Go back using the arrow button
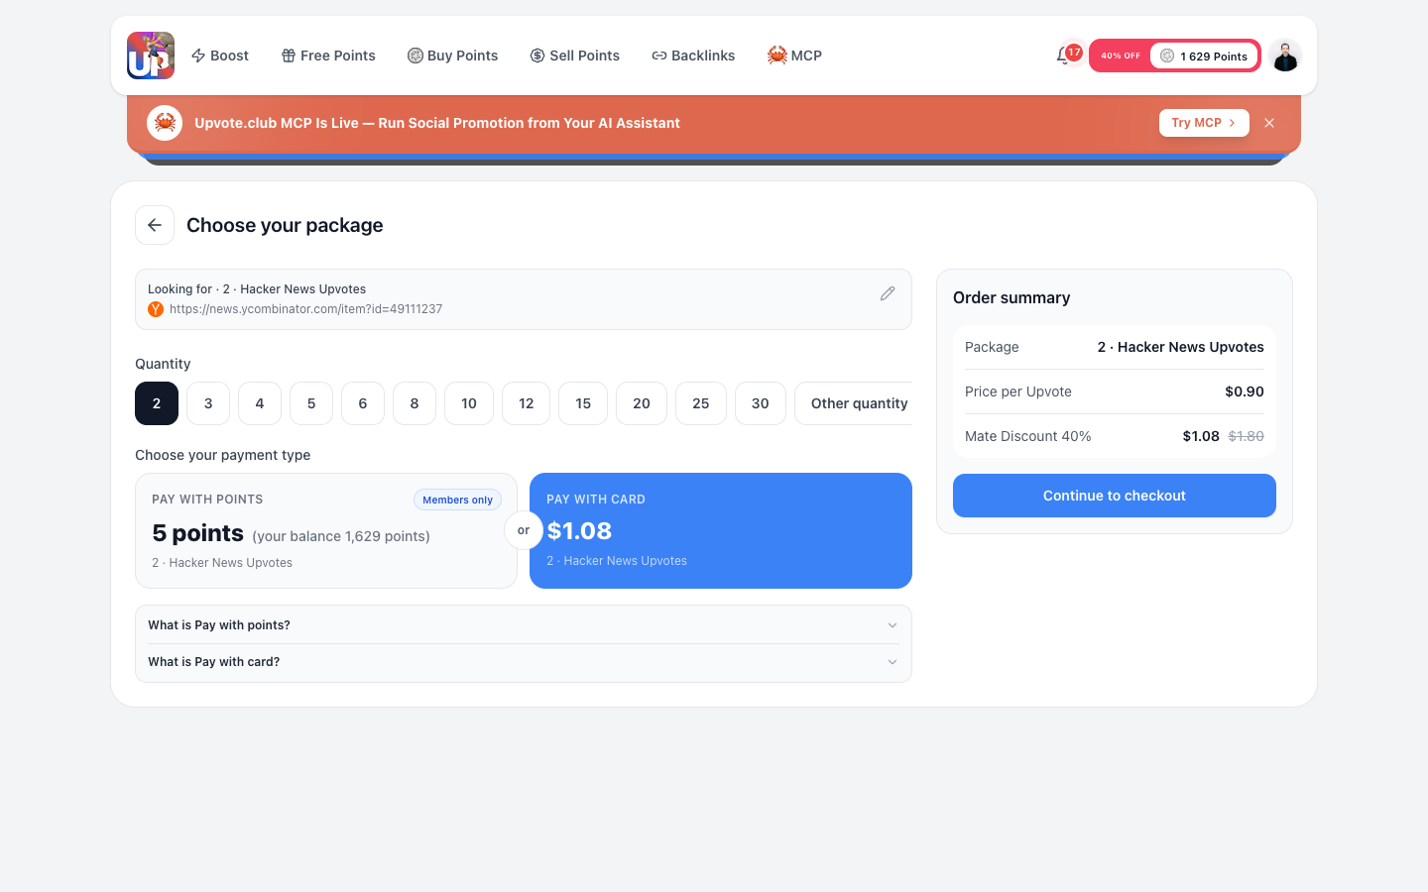 [155, 225]
